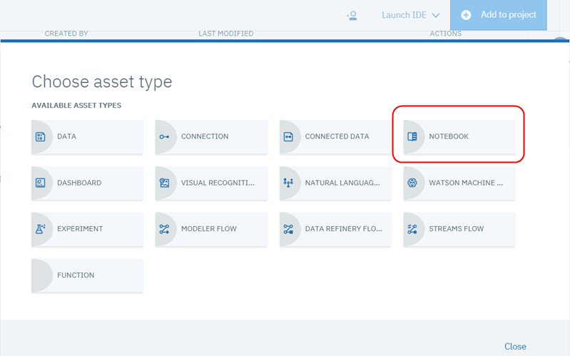Click the plus icon in Add to project
The width and height of the screenshot is (570, 356).
[x=466, y=15]
